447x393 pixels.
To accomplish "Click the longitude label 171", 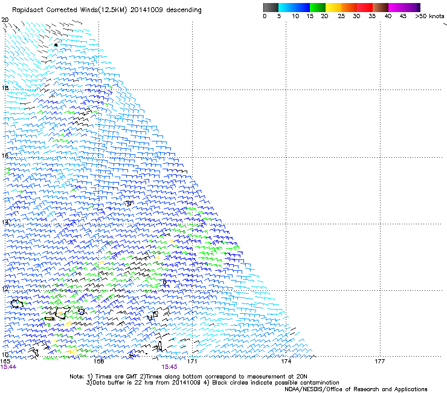I will coord(192,362).
